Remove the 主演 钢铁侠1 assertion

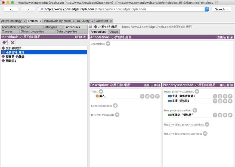225,101
